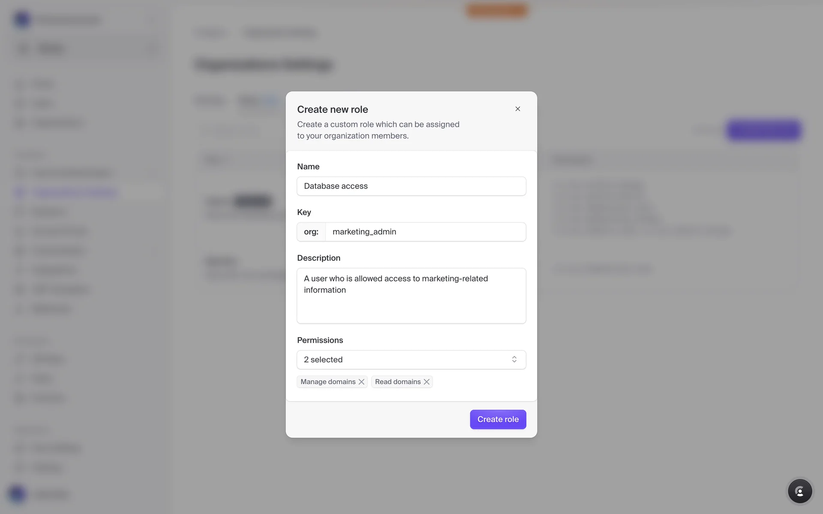Open the chat support widget
Screen dimensions: 823x514
799,491
